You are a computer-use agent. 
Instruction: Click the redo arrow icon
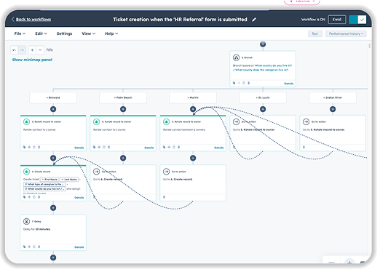tap(22, 50)
